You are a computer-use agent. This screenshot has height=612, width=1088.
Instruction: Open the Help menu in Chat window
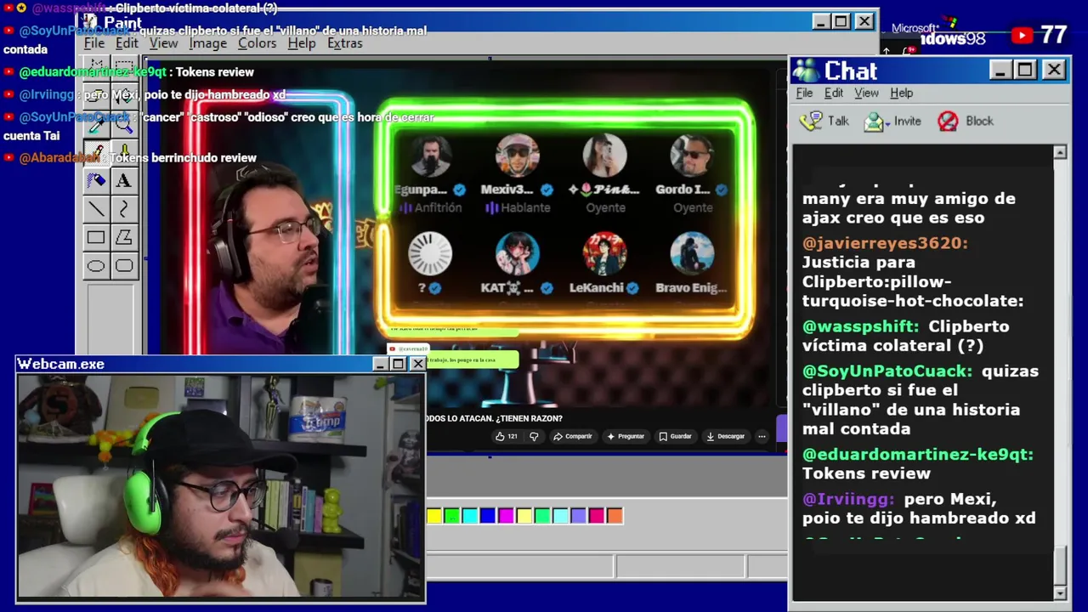pyautogui.click(x=901, y=93)
